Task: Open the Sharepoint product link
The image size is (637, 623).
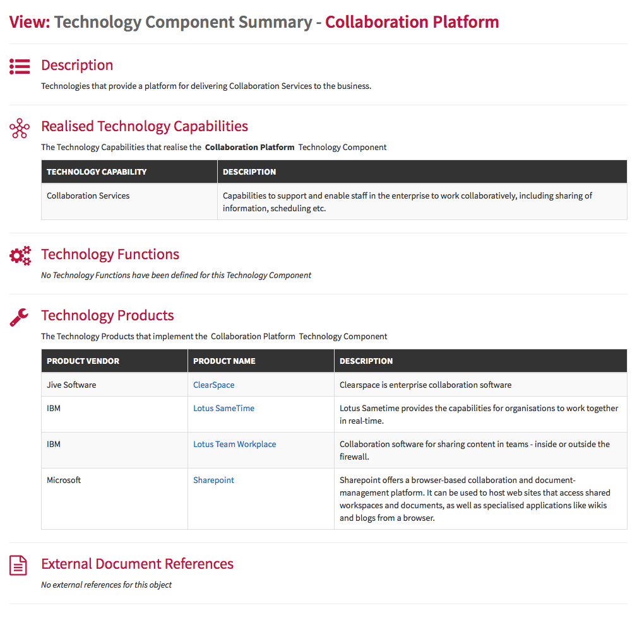Action: [213, 480]
